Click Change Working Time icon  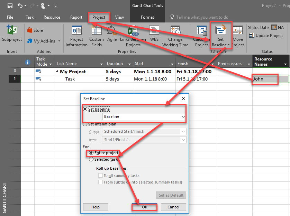coord(175,31)
